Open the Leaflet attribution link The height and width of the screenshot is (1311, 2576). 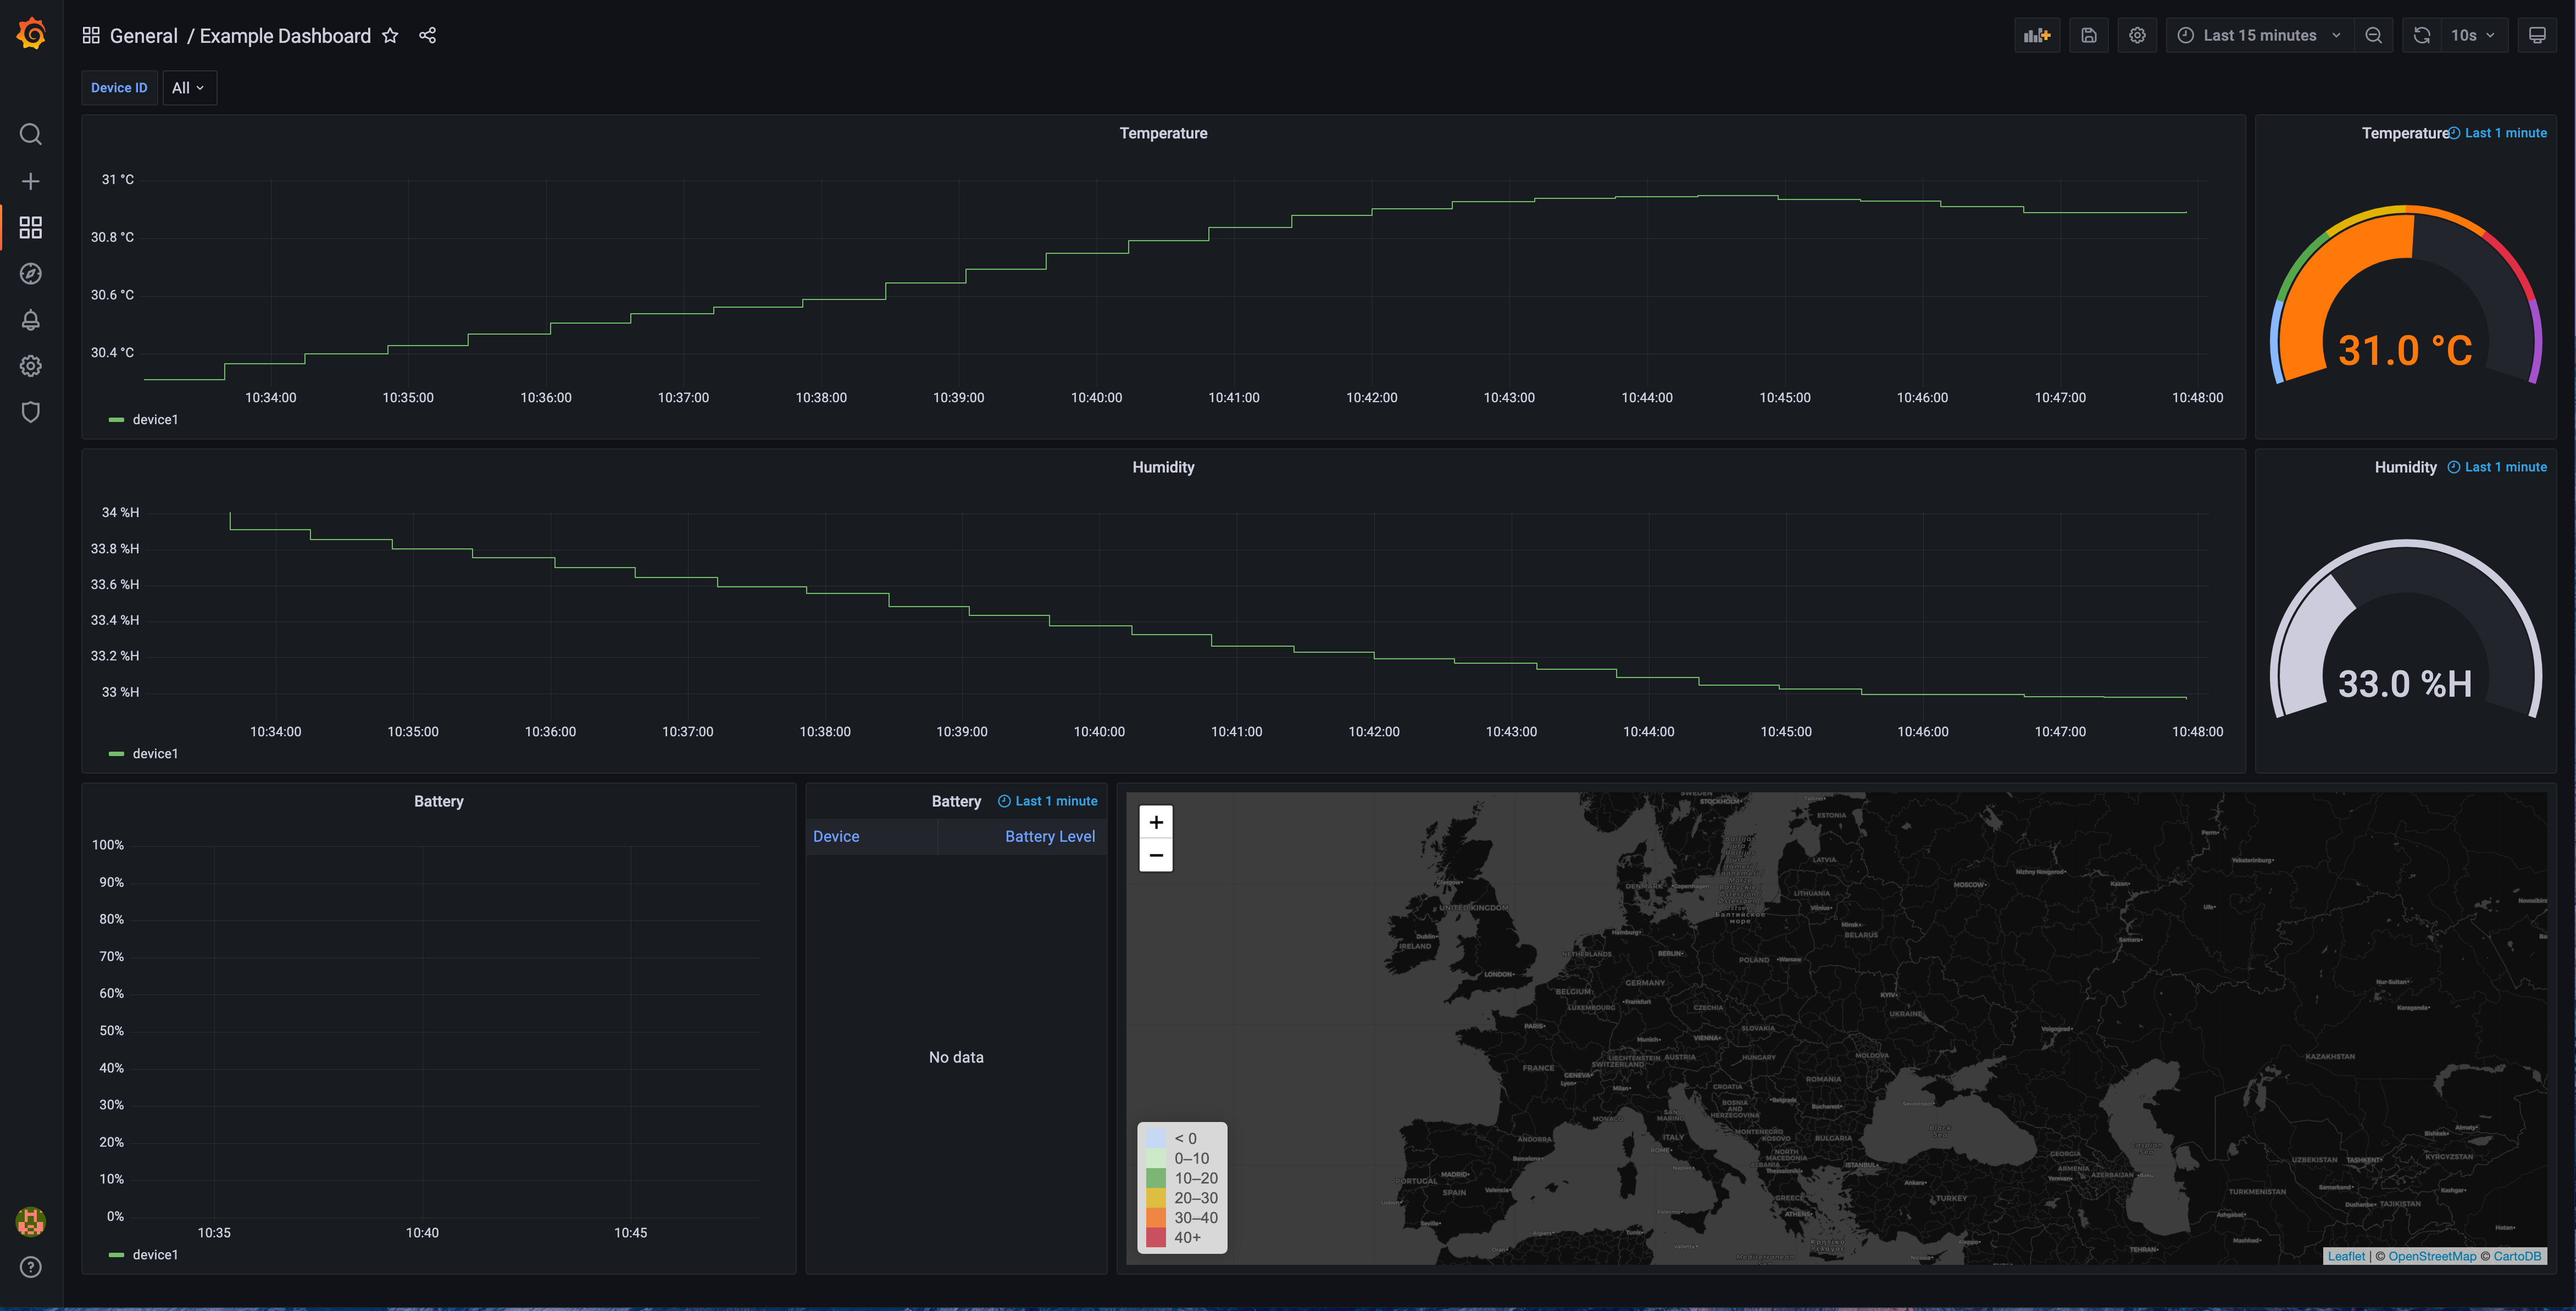tap(2346, 1256)
